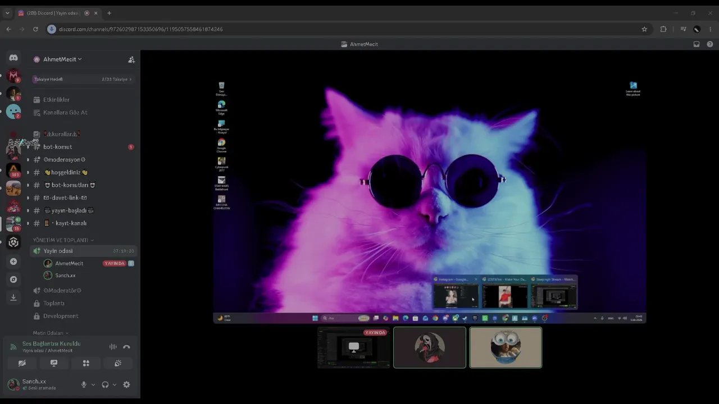Collapse the YÖNETİM VE TOPLANTI category

[63, 240]
